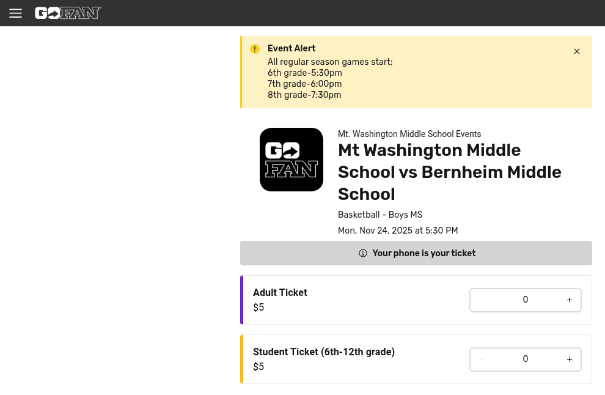Increase the Student Ticket quantity
This screenshot has height=395, width=605.
[570, 359]
